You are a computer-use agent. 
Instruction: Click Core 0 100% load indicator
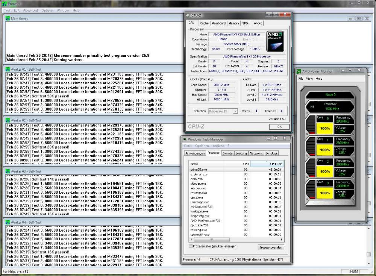point(325,128)
